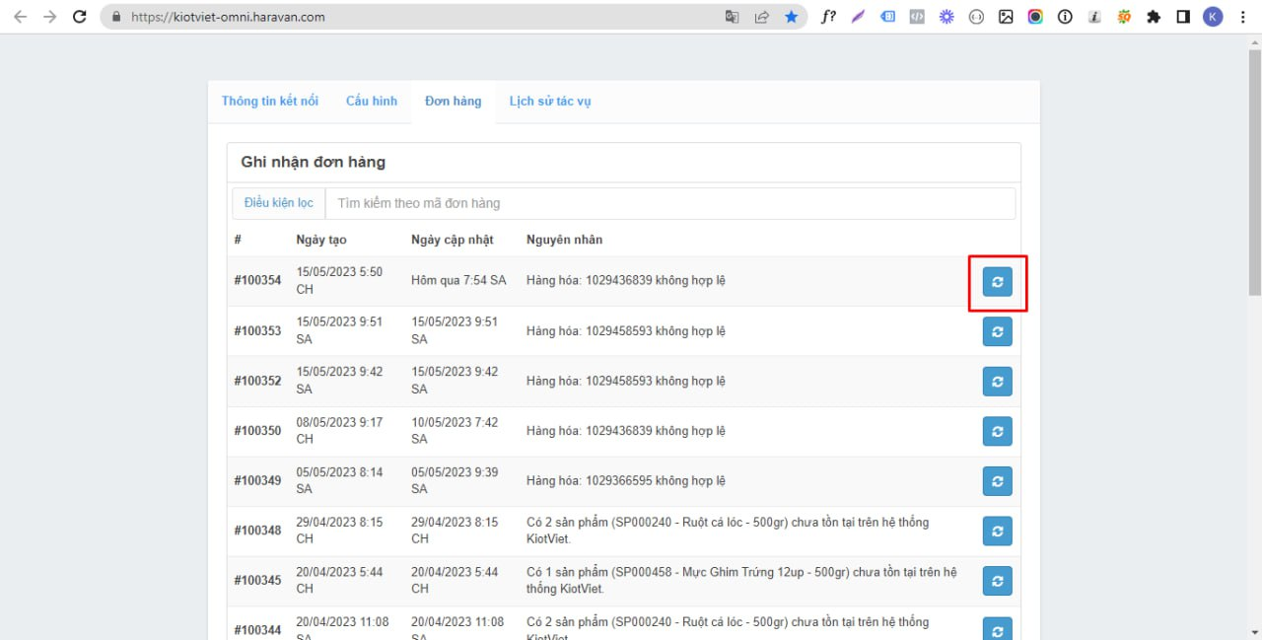Open the browser extensions puzzle icon
Image resolution: width=1262 pixels, height=640 pixels.
[x=1154, y=17]
